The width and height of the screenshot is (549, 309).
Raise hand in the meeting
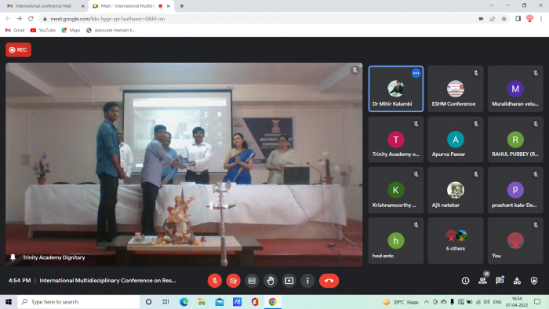point(271,281)
